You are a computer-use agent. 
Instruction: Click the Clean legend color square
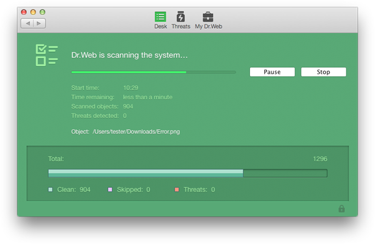[50, 190]
